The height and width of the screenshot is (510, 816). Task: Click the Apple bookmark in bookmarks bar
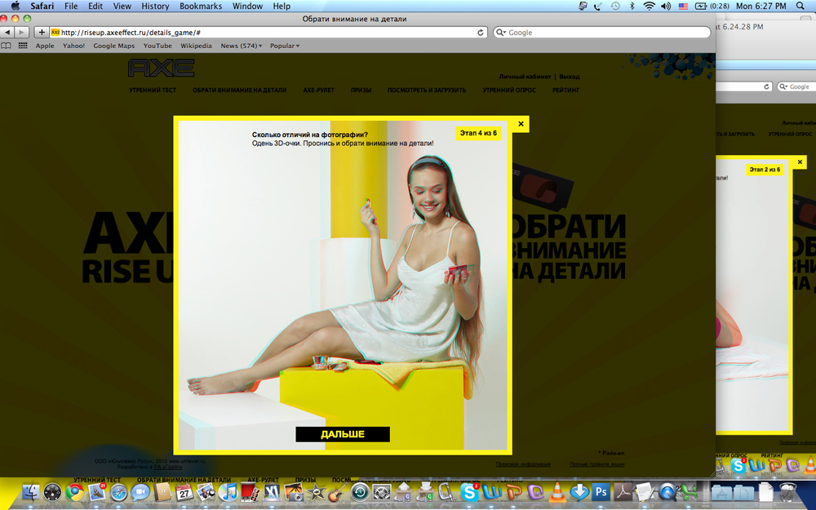click(x=45, y=46)
